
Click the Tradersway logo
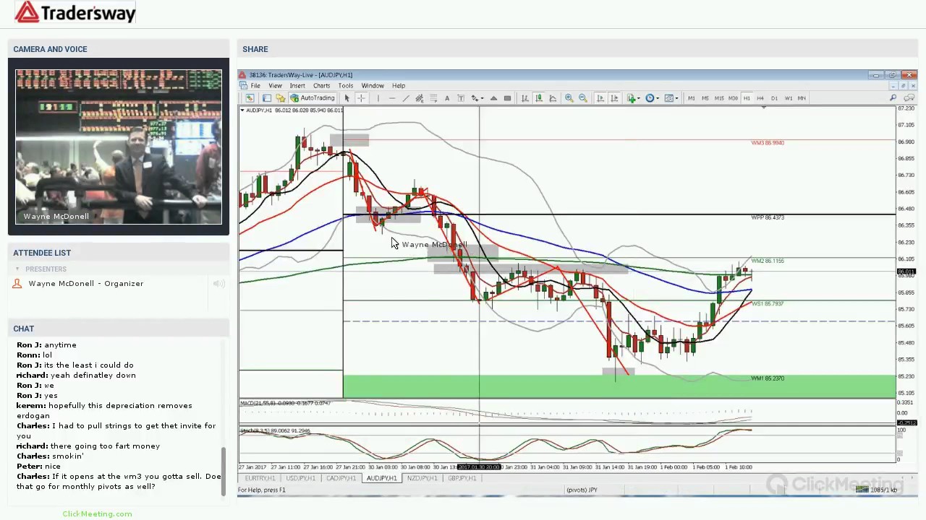[x=75, y=12]
